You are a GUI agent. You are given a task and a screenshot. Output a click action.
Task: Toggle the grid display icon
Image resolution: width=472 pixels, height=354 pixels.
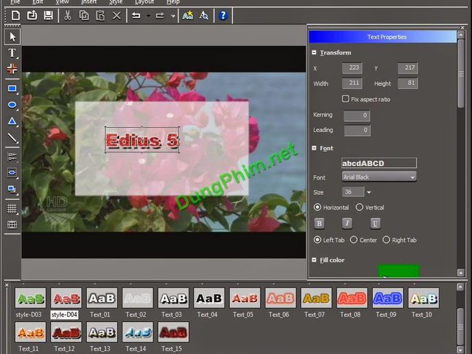coord(12,208)
